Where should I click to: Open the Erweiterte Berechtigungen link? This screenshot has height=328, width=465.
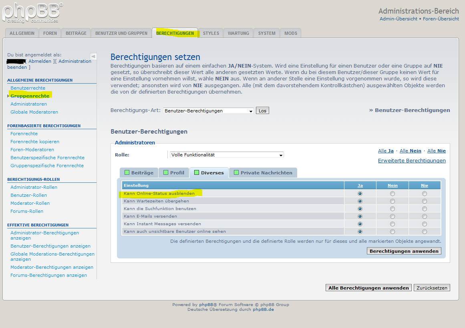click(412, 161)
